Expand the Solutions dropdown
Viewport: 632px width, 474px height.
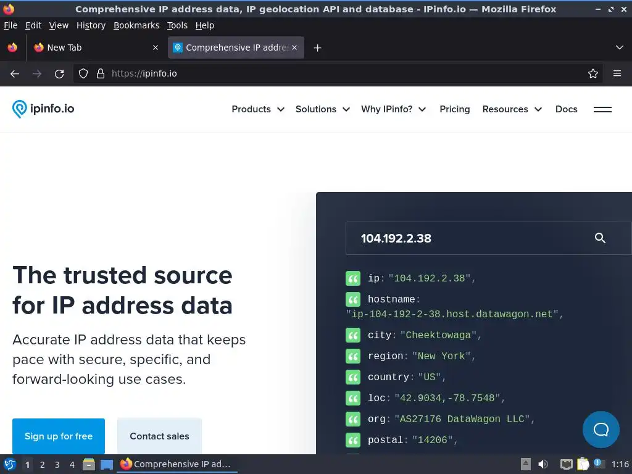pos(322,109)
